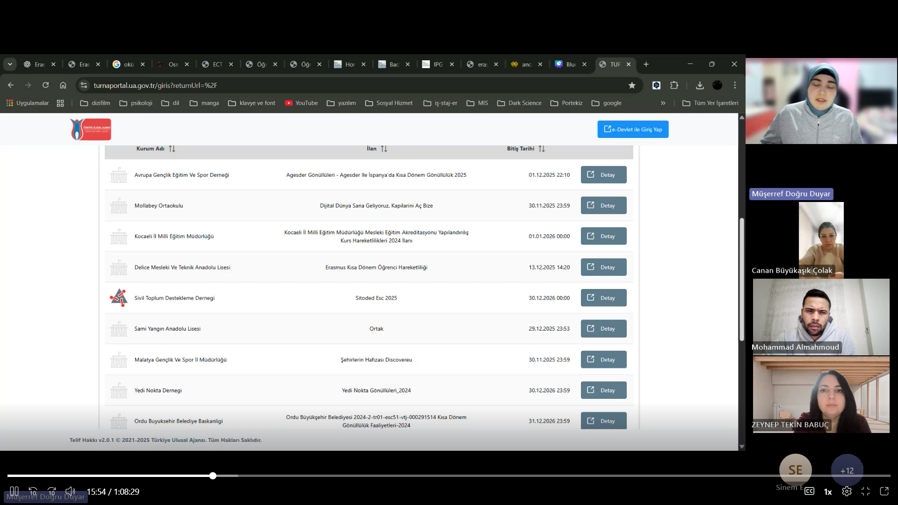Open Detay for Mollabey Ortaokulu

603,206
